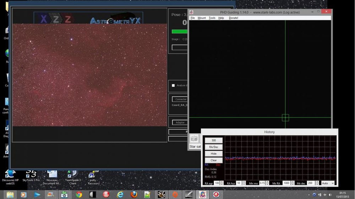Click the guide star box at crosshair

coord(285,118)
